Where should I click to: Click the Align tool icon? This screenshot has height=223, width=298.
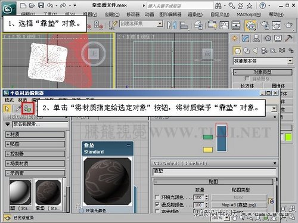coord(184,25)
